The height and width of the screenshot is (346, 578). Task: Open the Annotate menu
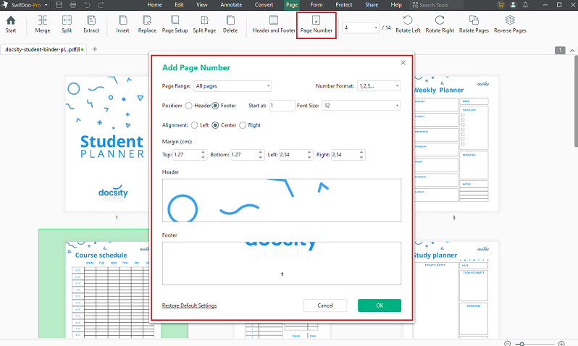(x=231, y=5)
